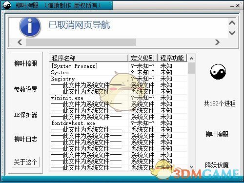Select the System process row

[x=118, y=72]
